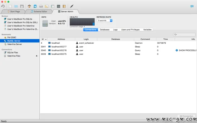Open the Start Page via house toolbar icon
Screen dimensions: 197x123
[x=29, y=6]
